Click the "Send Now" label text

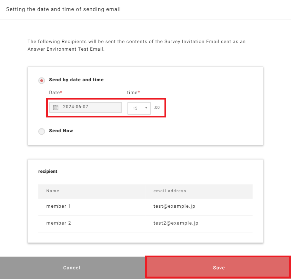point(61,131)
